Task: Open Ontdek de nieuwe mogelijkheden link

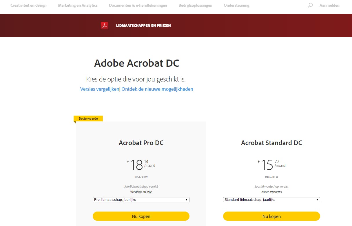Action: 157,89
